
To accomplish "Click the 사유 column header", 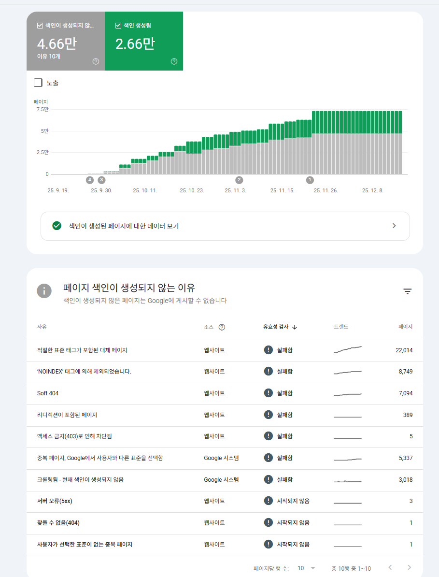I will click(x=42, y=327).
